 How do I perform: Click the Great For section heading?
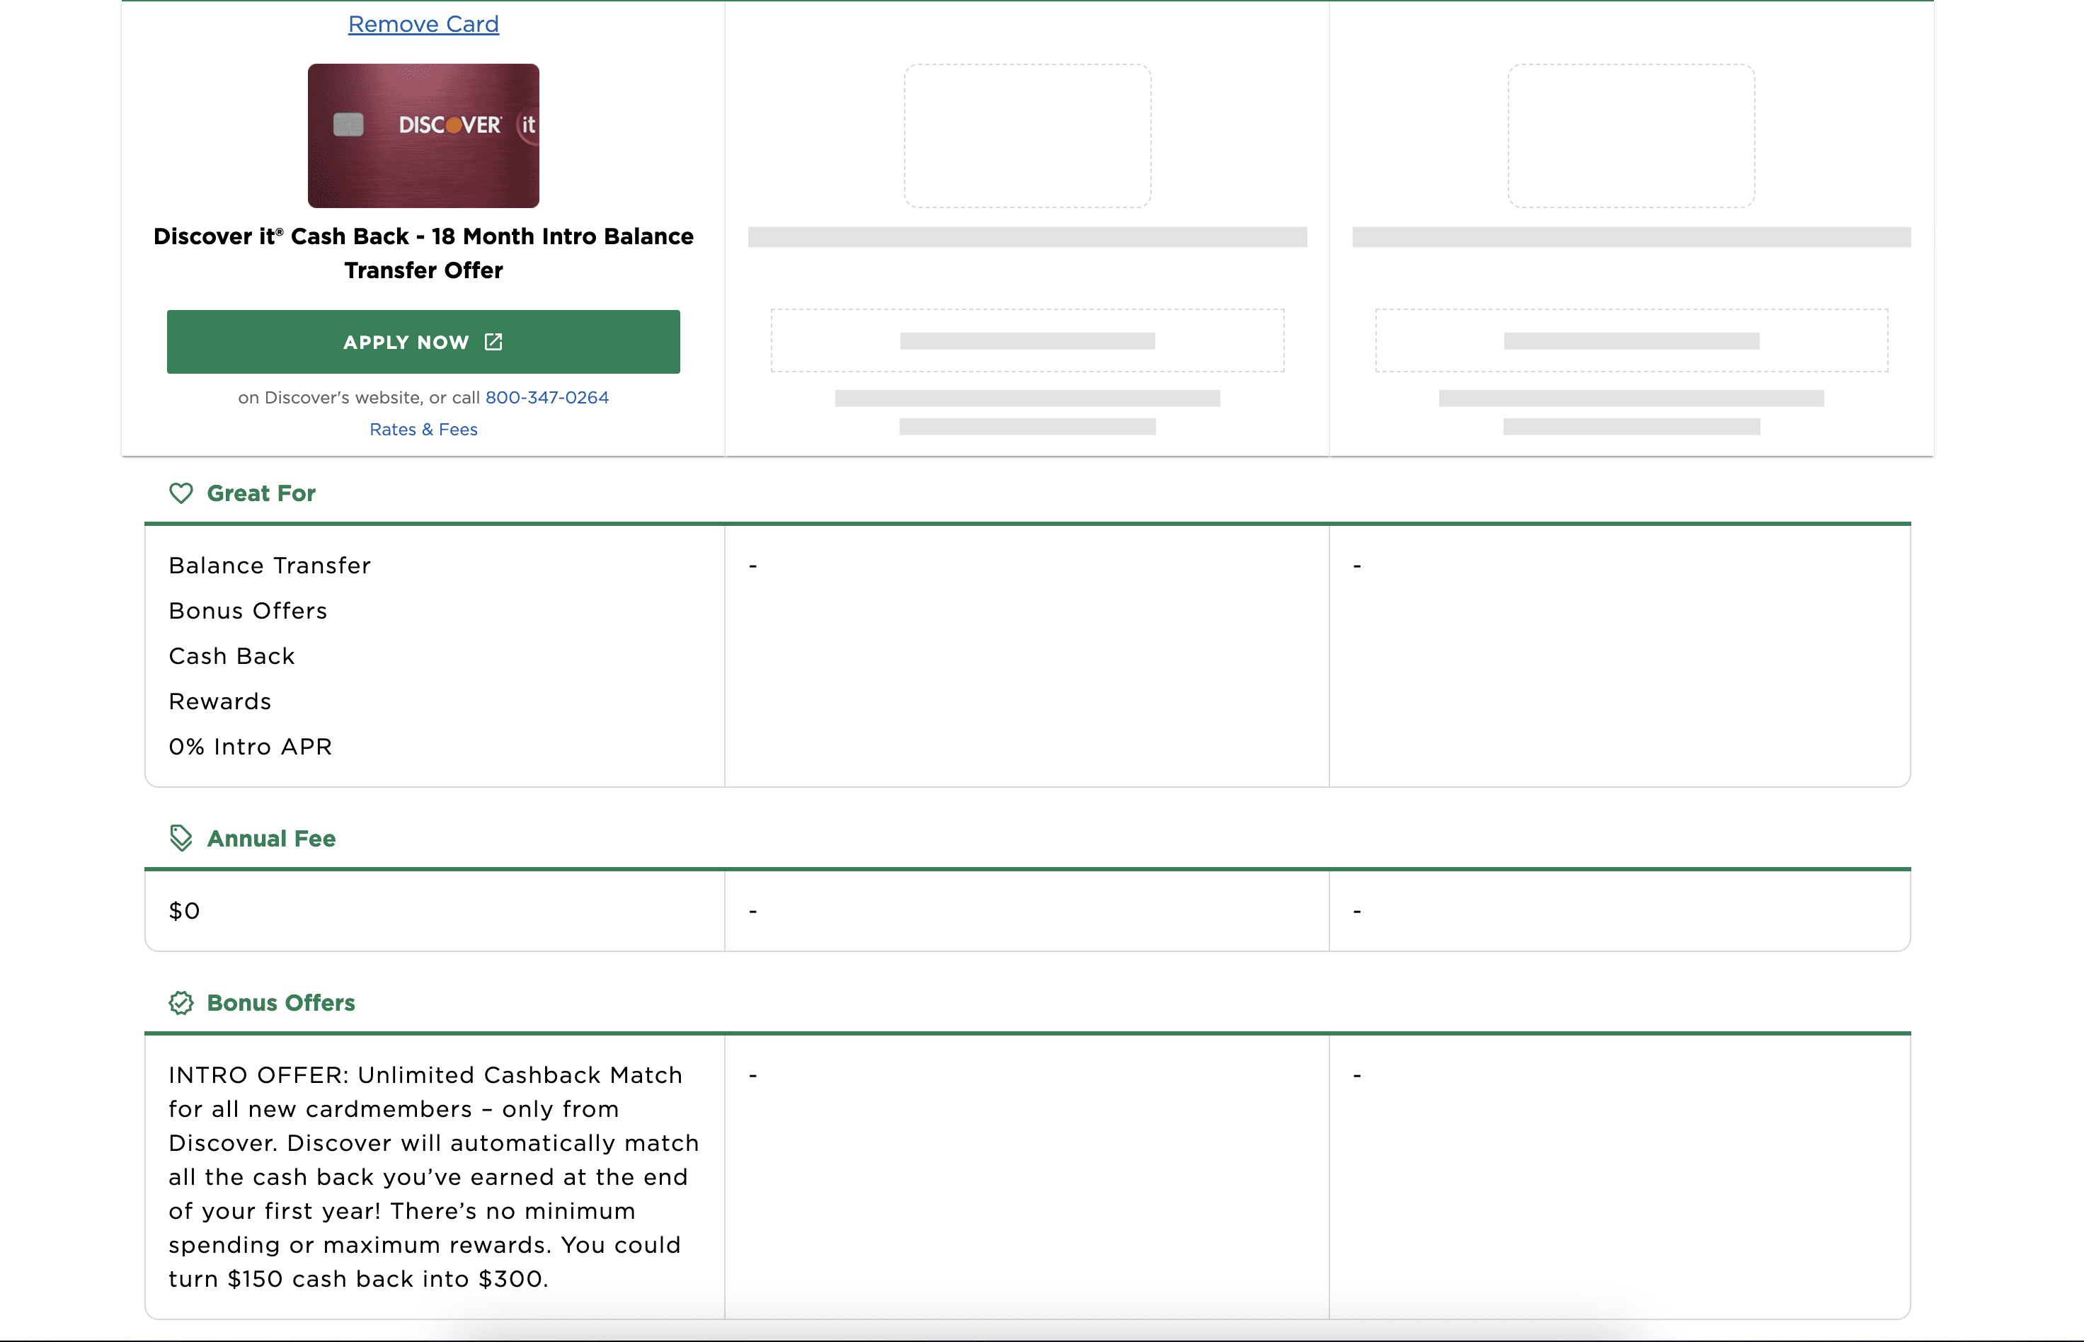click(x=260, y=493)
